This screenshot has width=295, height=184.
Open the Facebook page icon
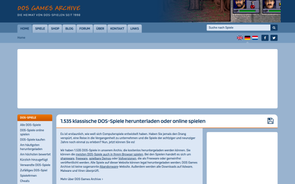tap(265, 38)
